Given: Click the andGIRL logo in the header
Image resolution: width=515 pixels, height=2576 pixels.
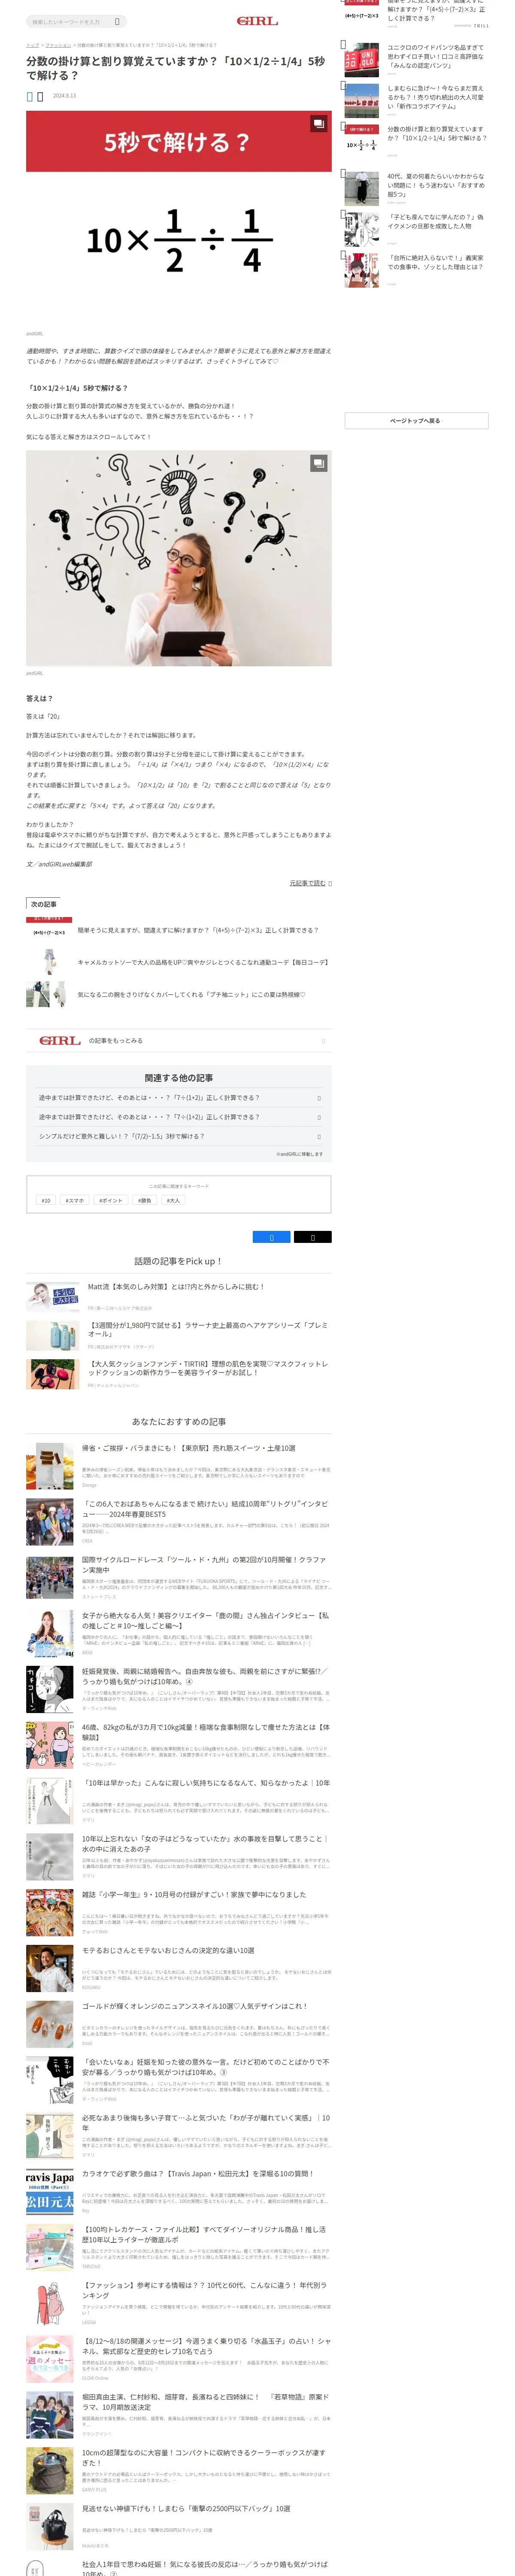Looking at the screenshot, I should (x=257, y=21).
